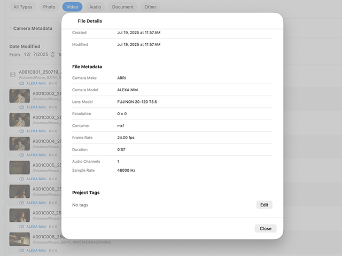Click Modified date Jul 19, 2025 value
Image resolution: width=342 pixels, height=256 pixels.
[x=139, y=45]
